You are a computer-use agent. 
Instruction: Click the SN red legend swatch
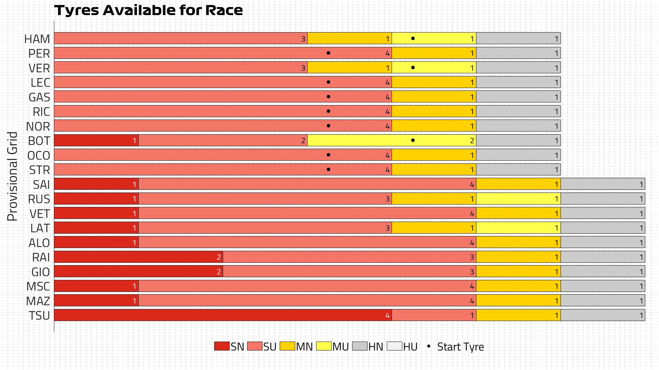click(222, 346)
